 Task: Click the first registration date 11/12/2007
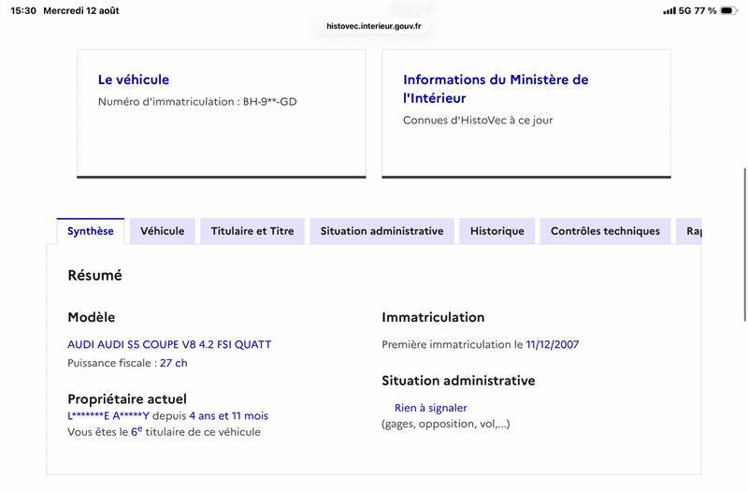[553, 344]
